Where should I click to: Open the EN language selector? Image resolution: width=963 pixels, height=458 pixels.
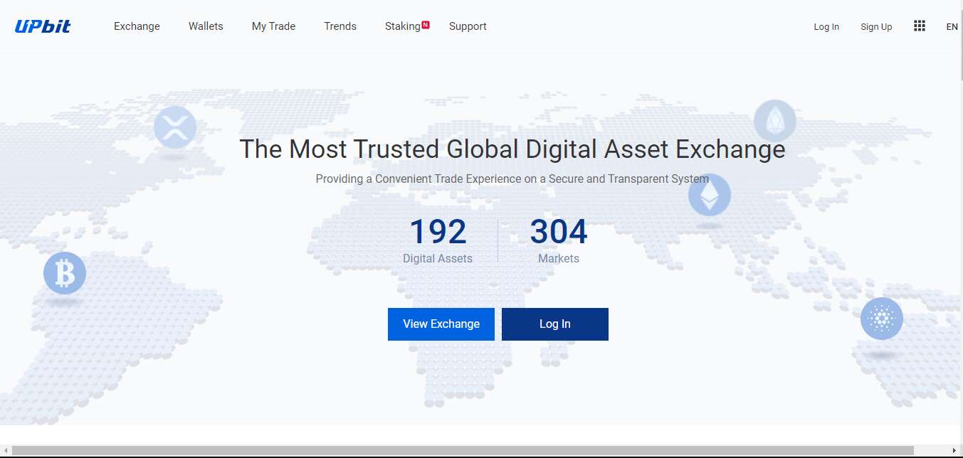pyautogui.click(x=952, y=27)
